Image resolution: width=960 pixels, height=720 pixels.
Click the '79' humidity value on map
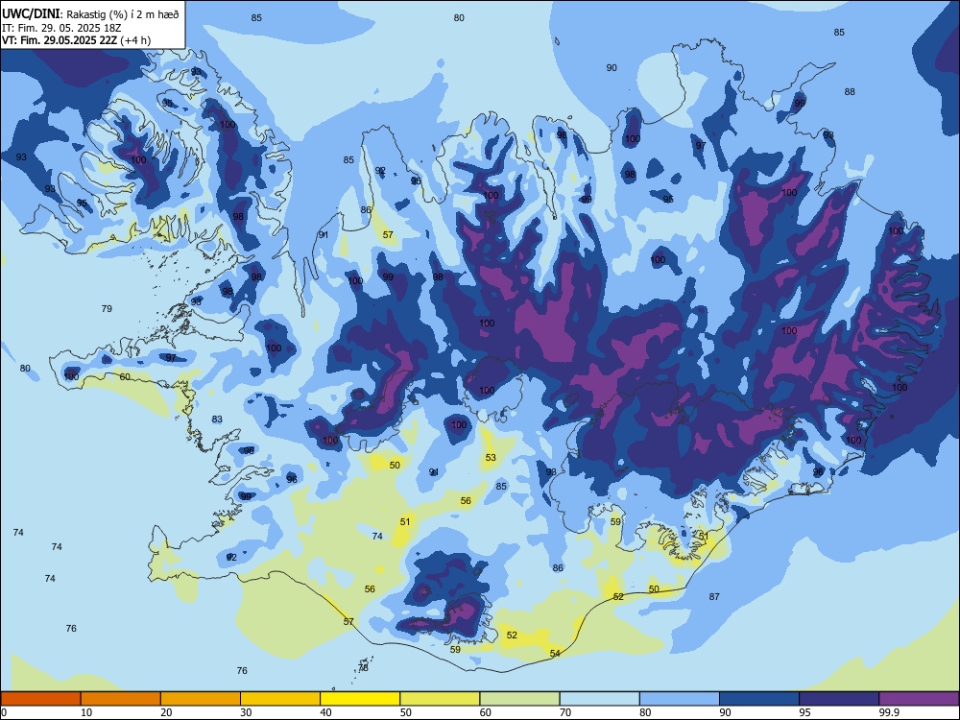coord(107,308)
